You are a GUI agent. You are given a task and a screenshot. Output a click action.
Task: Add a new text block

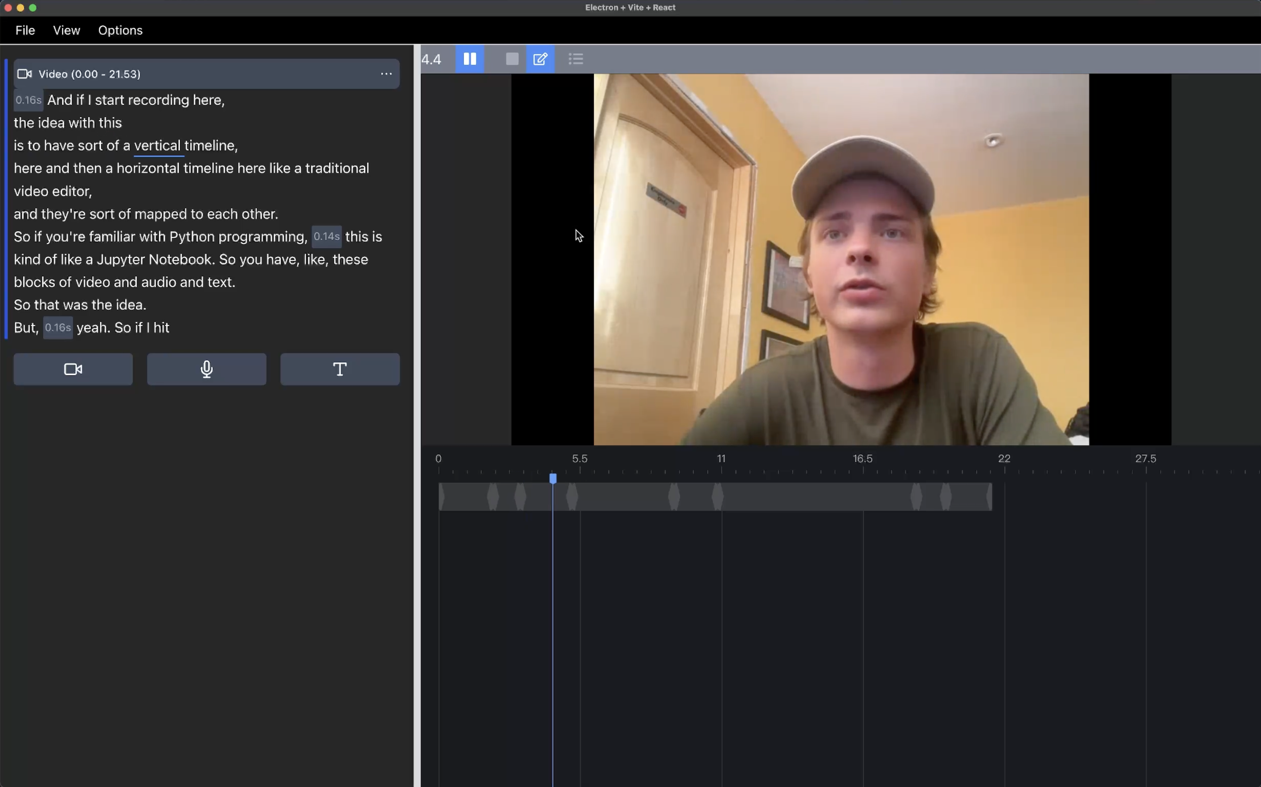(x=339, y=369)
